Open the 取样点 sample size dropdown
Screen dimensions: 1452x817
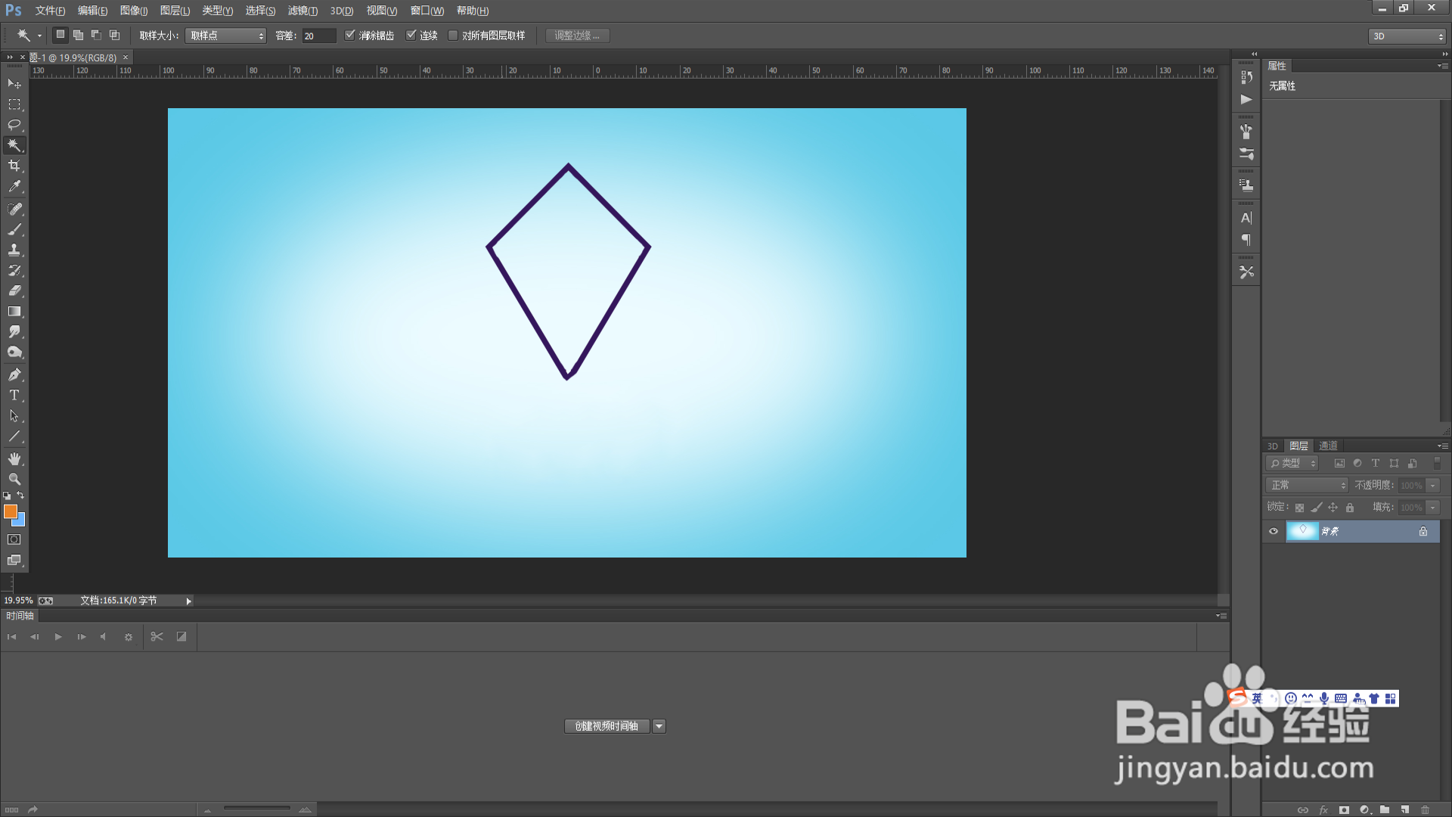click(226, 36)
